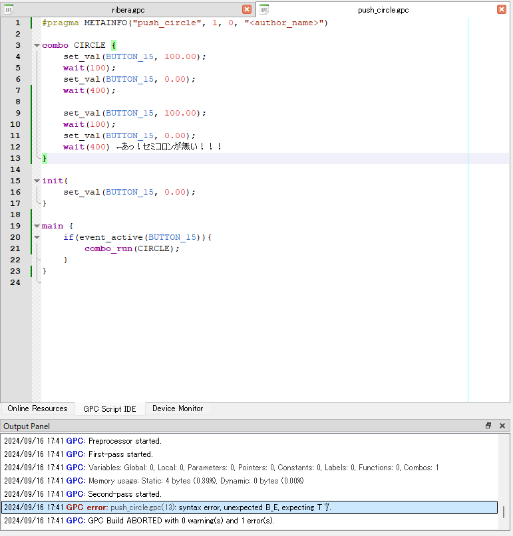Click the ribera.gpc file icon
The image size is (513, 536).
tap(9, 9)
